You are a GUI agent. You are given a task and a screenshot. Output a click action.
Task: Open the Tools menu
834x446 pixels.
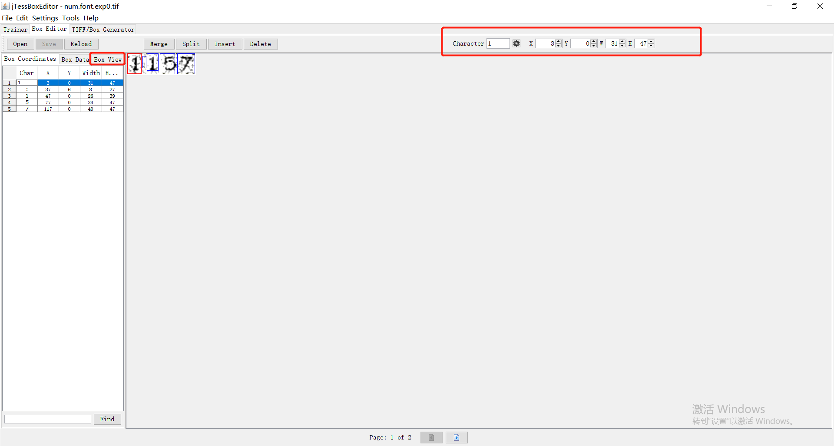tap(70, 18)
